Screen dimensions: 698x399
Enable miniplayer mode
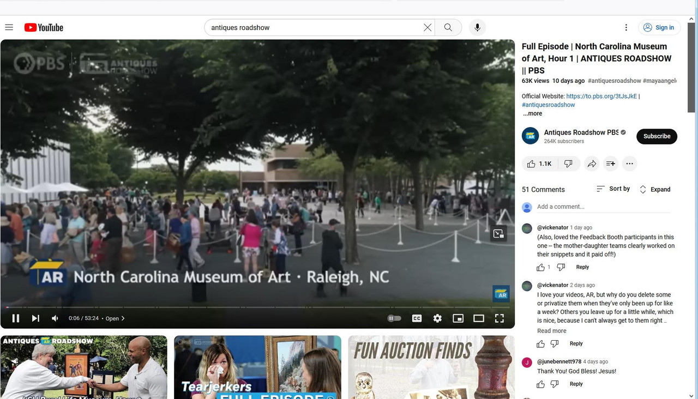(458, 318)
